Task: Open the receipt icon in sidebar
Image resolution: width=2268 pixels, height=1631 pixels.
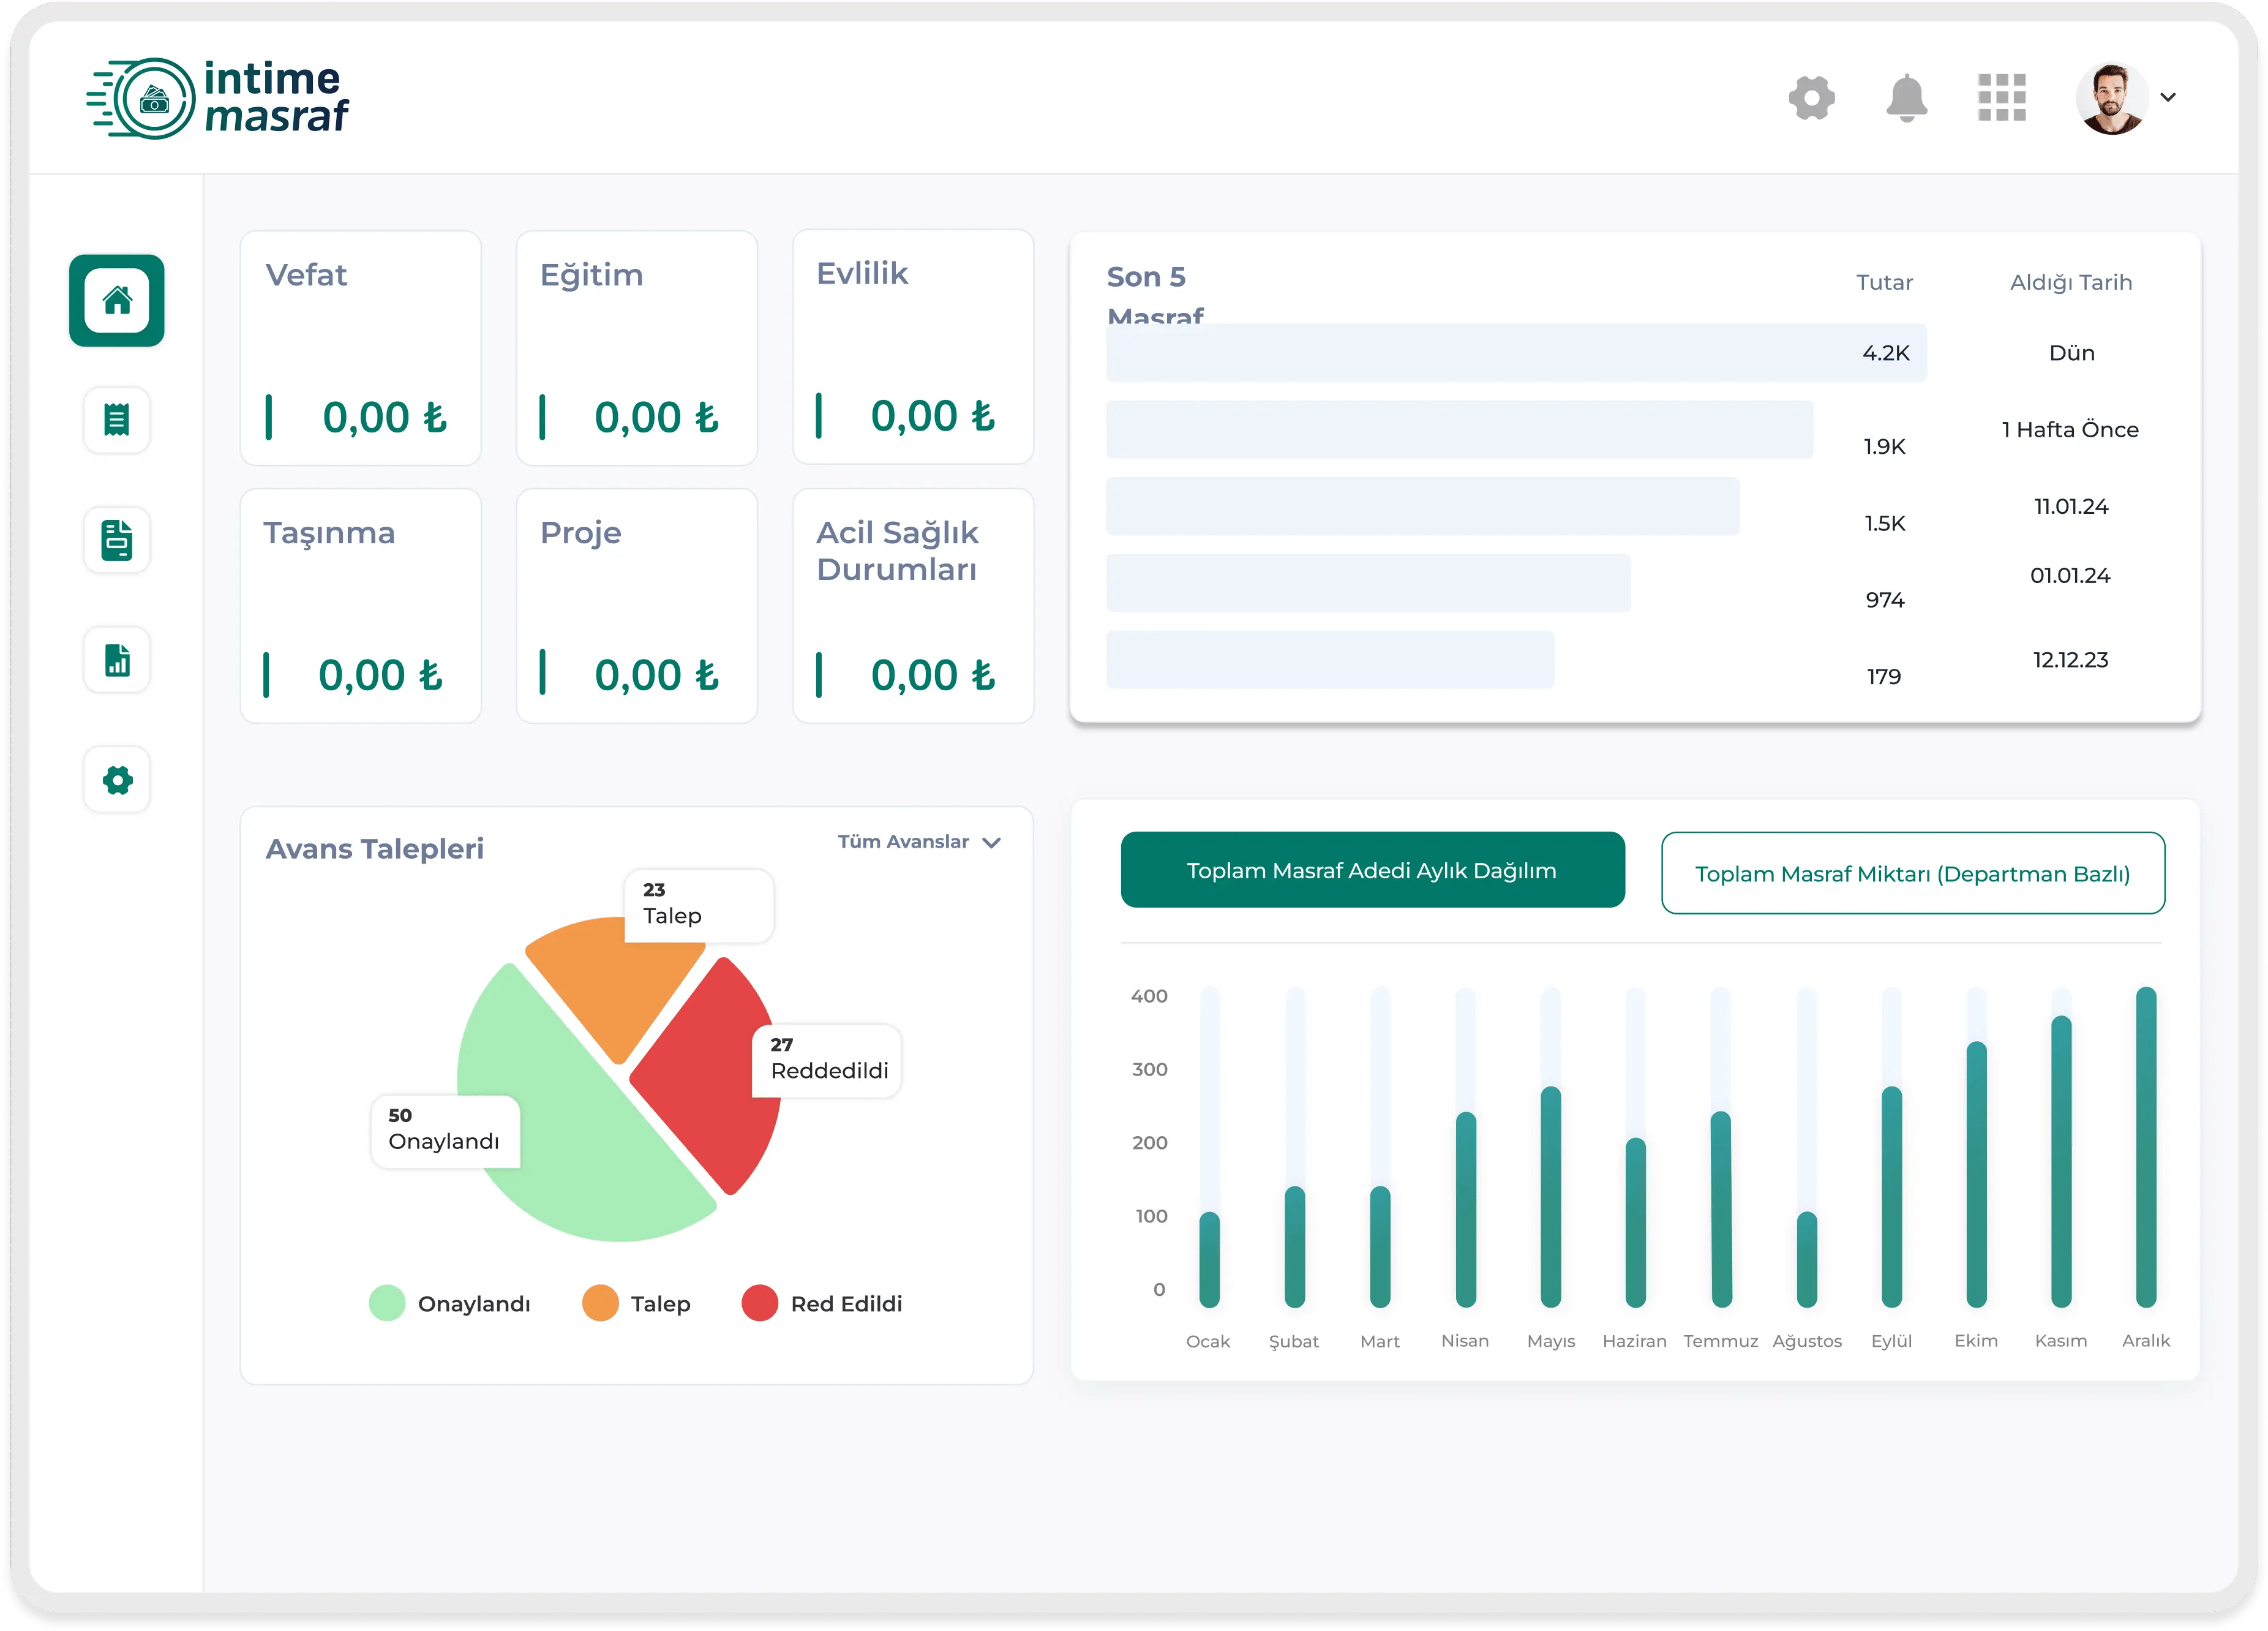Action: (117, 420)
